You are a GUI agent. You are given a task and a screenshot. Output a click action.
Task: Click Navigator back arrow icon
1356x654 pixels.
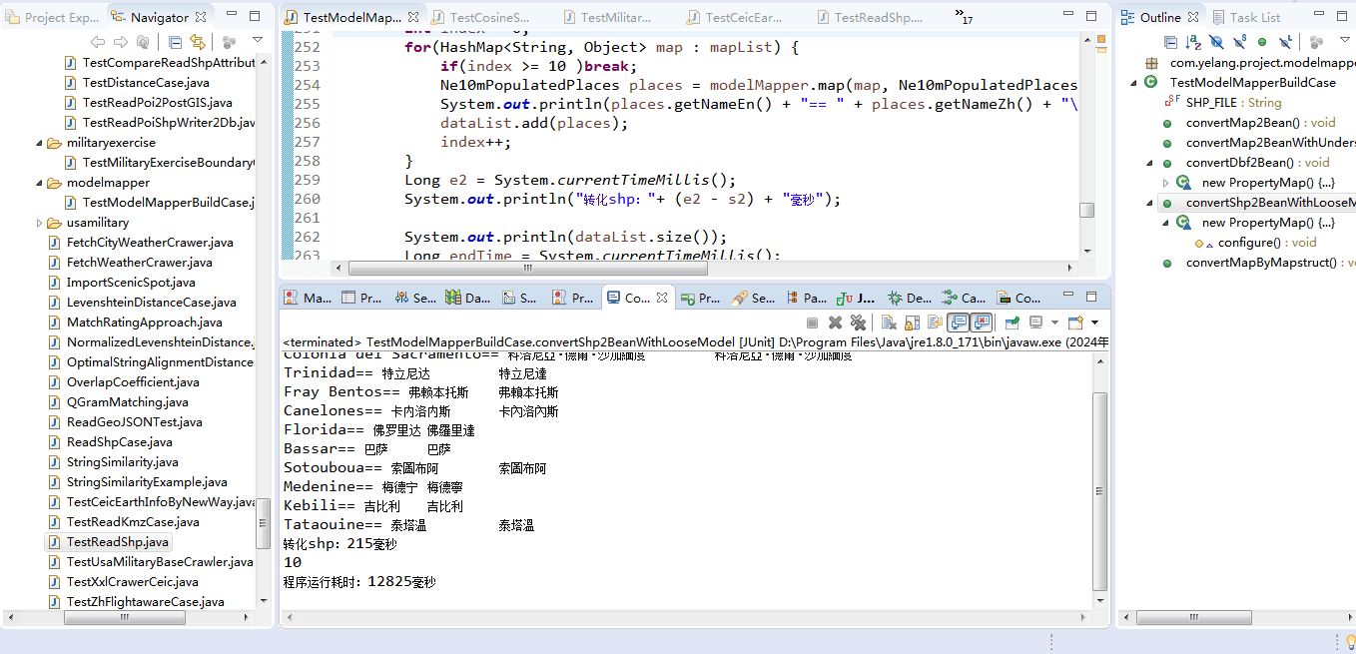click(x=98, y=42)
